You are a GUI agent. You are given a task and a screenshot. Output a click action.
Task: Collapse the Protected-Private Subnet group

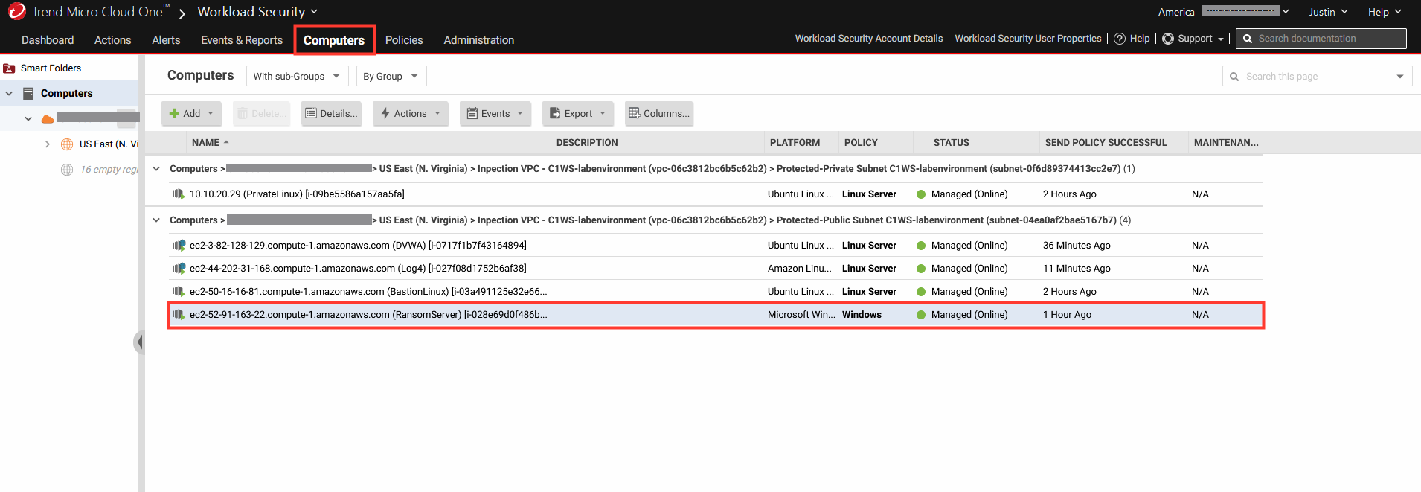[x=156, y=169]
